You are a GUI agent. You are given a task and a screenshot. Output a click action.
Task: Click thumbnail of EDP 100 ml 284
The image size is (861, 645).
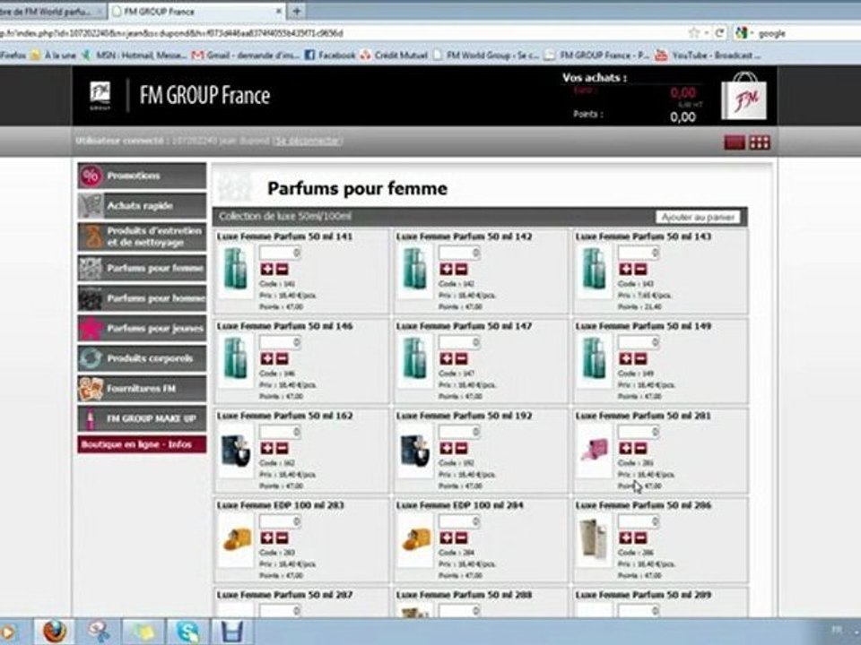415,540
